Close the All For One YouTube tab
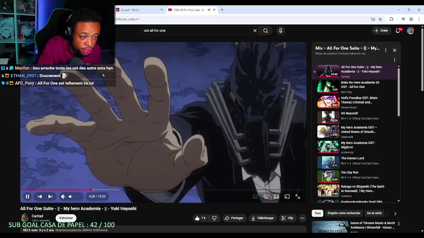 pyautogui.click(x=214, y=10)
